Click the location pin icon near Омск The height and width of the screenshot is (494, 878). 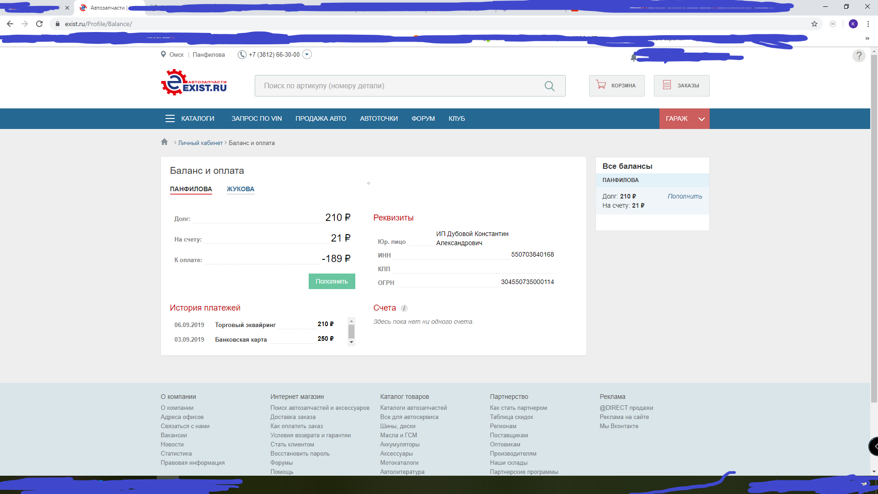(163, 54)
